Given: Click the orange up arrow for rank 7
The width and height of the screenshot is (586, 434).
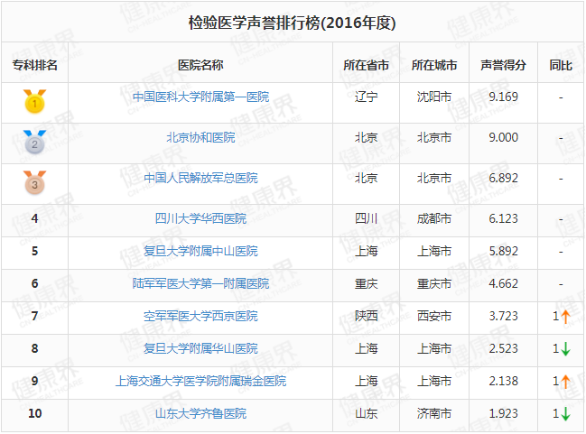Looking at the screenshot, I should pyautogui.click(x=565, y=316).
